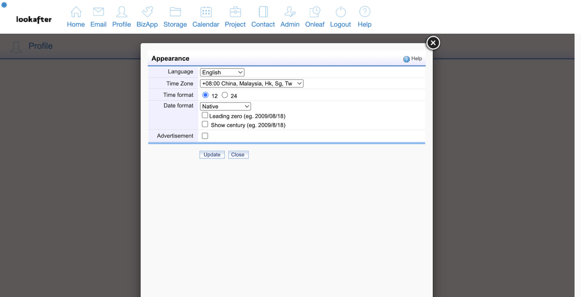Image resolution: width=581 pixels, height=297 pixels.
Task: Open the Help menu in navigation bar
Action: (364, 17)
